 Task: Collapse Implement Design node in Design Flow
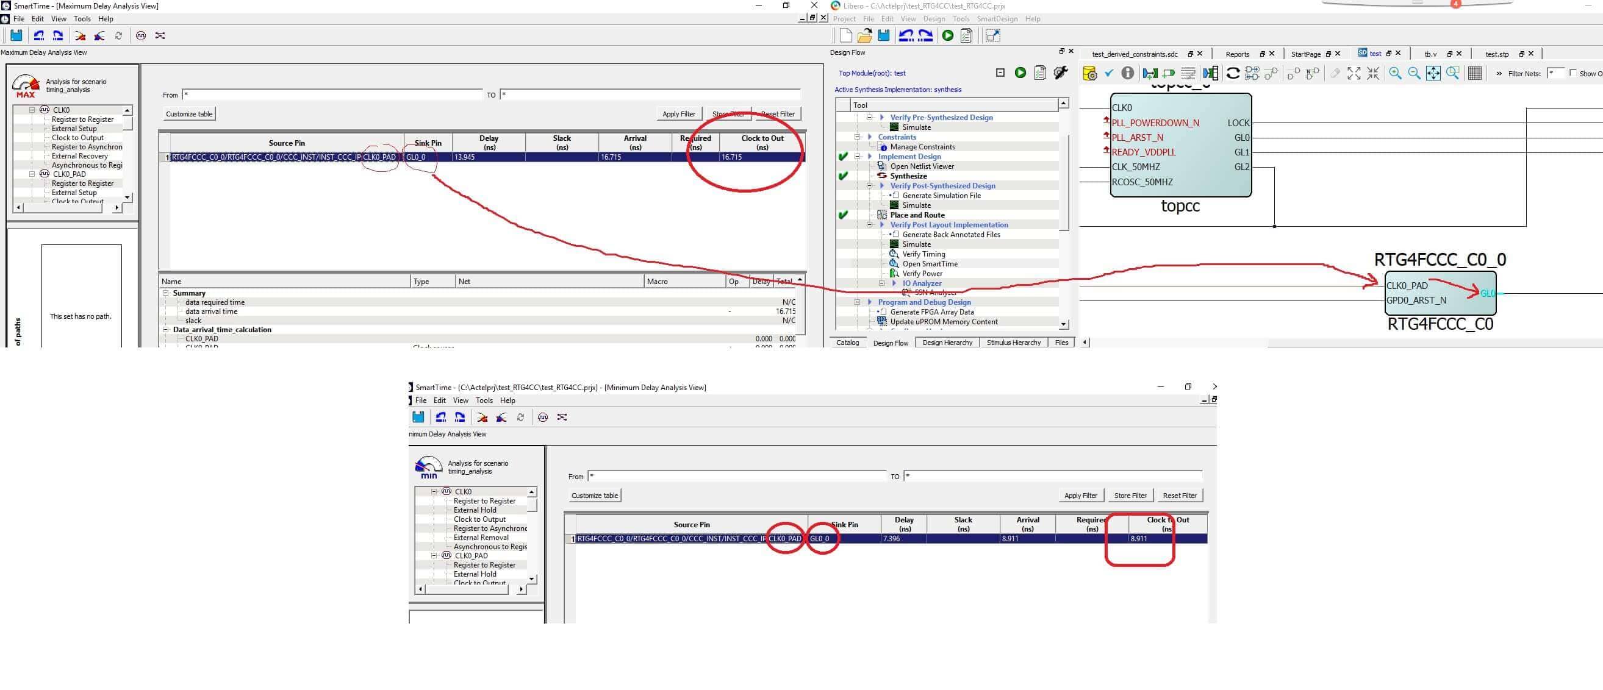pos(857,157)
